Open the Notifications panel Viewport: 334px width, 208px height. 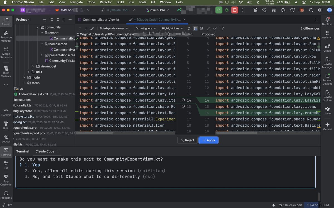(x=327, y=21)
